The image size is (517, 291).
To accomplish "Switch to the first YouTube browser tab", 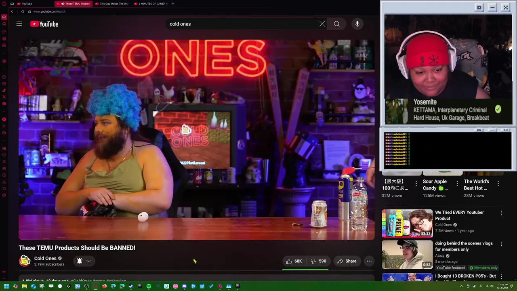I will [x=27, y=4].
